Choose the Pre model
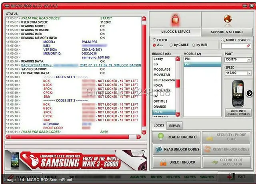This screenshot has height=184, width=256. (202, 64)
